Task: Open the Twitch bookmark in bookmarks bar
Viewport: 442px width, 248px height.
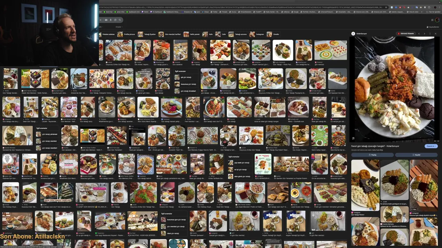Action: [x=145, y=12]
